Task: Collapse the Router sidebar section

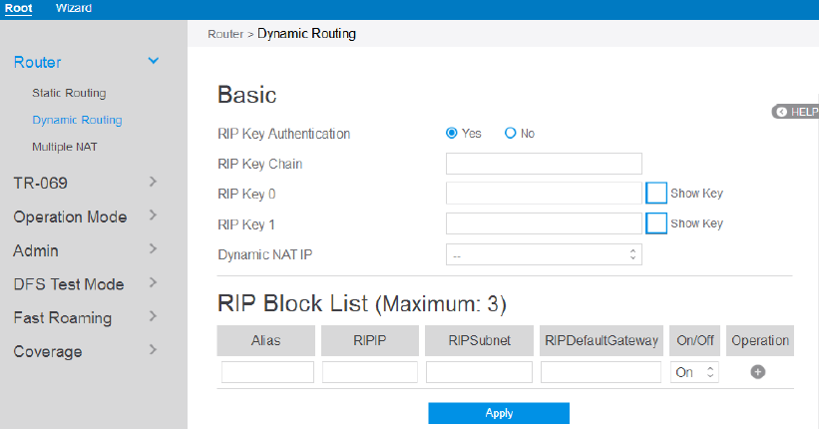Action: tap(153, 62)
